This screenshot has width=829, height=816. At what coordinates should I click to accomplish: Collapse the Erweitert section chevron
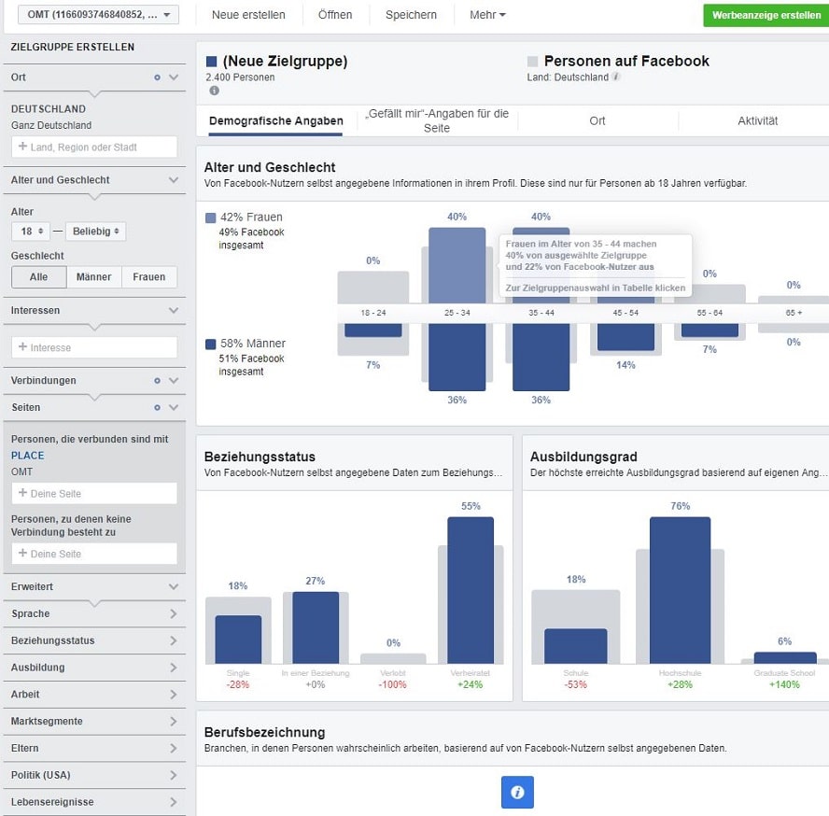(174, 587)
